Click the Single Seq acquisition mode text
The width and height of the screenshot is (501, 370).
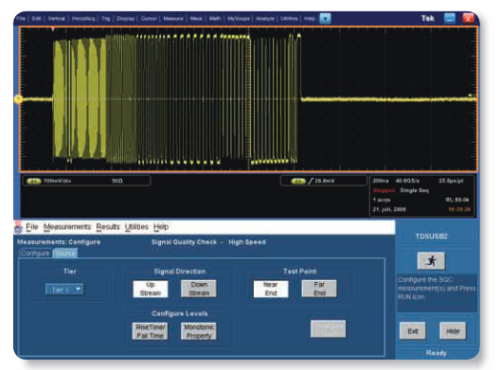pyautogui.click(x=415, y=190)
